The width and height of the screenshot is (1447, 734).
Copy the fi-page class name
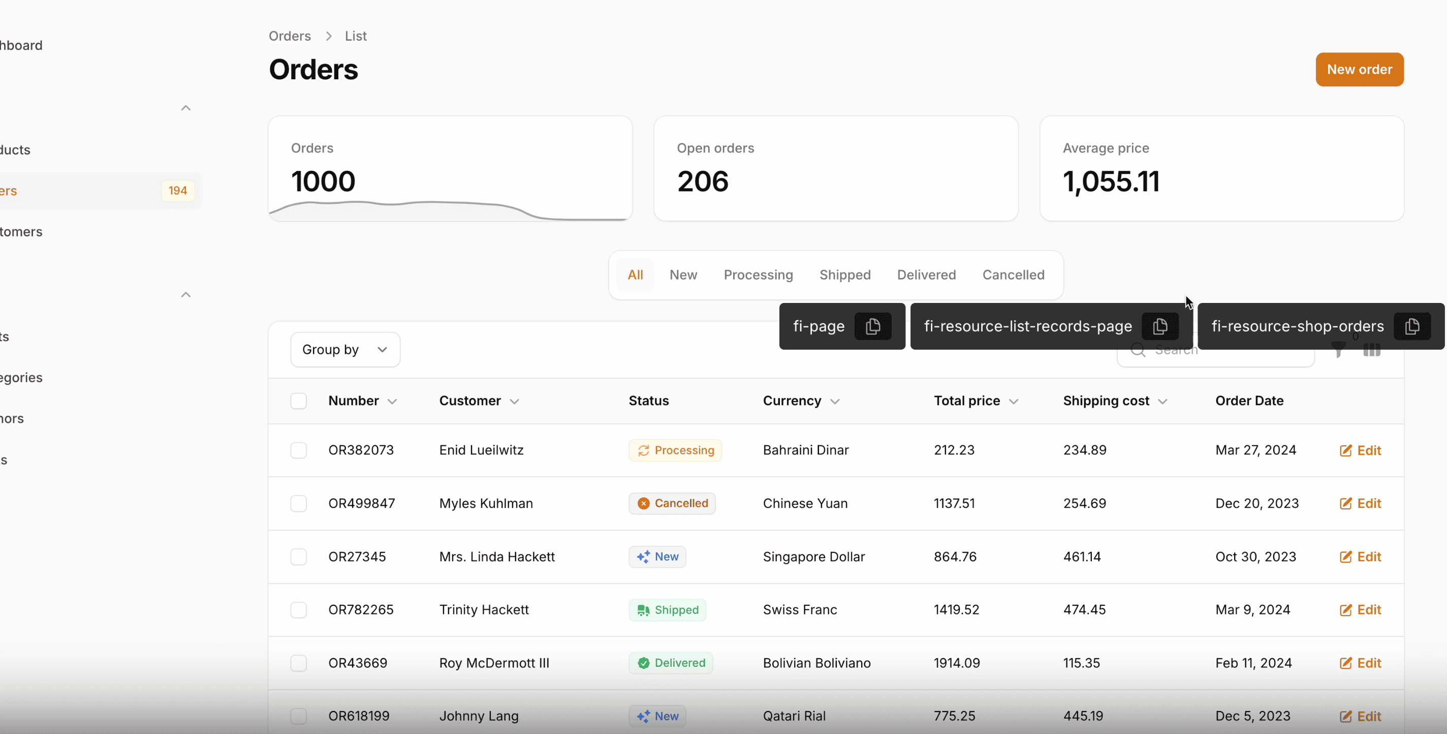click(x=873, y=326)
